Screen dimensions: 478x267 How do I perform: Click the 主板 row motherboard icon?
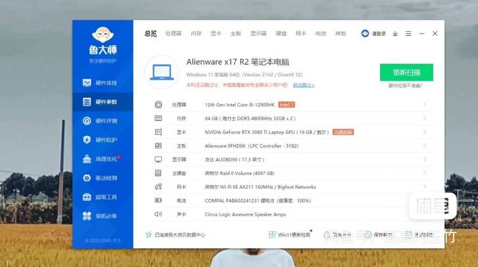tap(158, 146)
